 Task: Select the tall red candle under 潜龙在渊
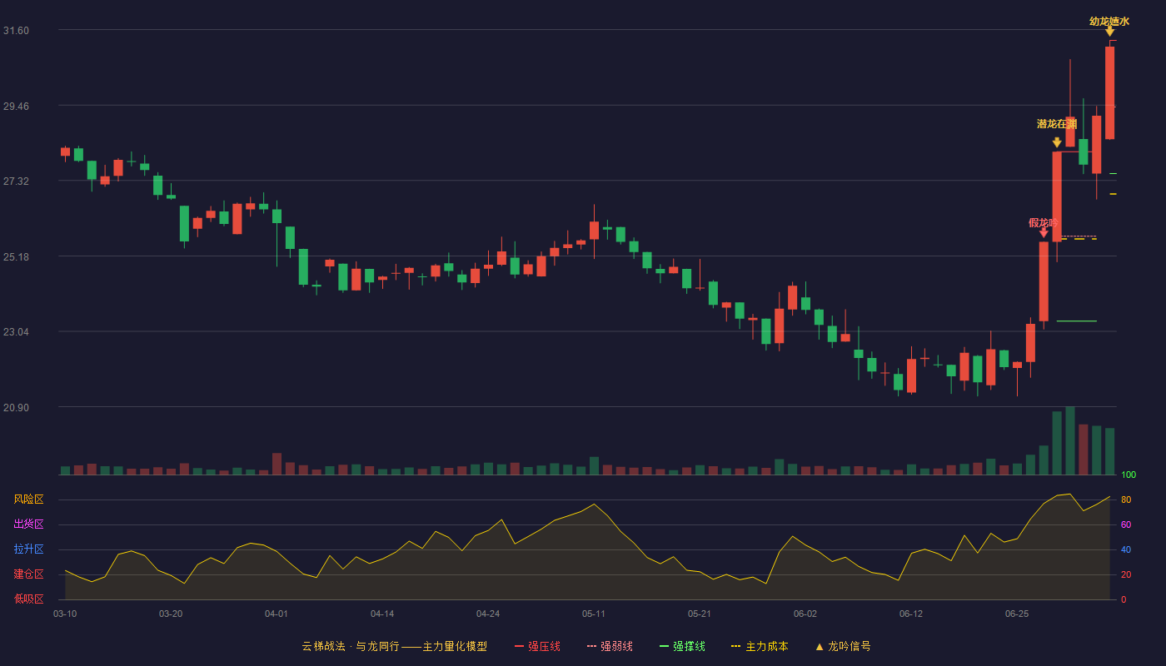(x=1057, y=196)
